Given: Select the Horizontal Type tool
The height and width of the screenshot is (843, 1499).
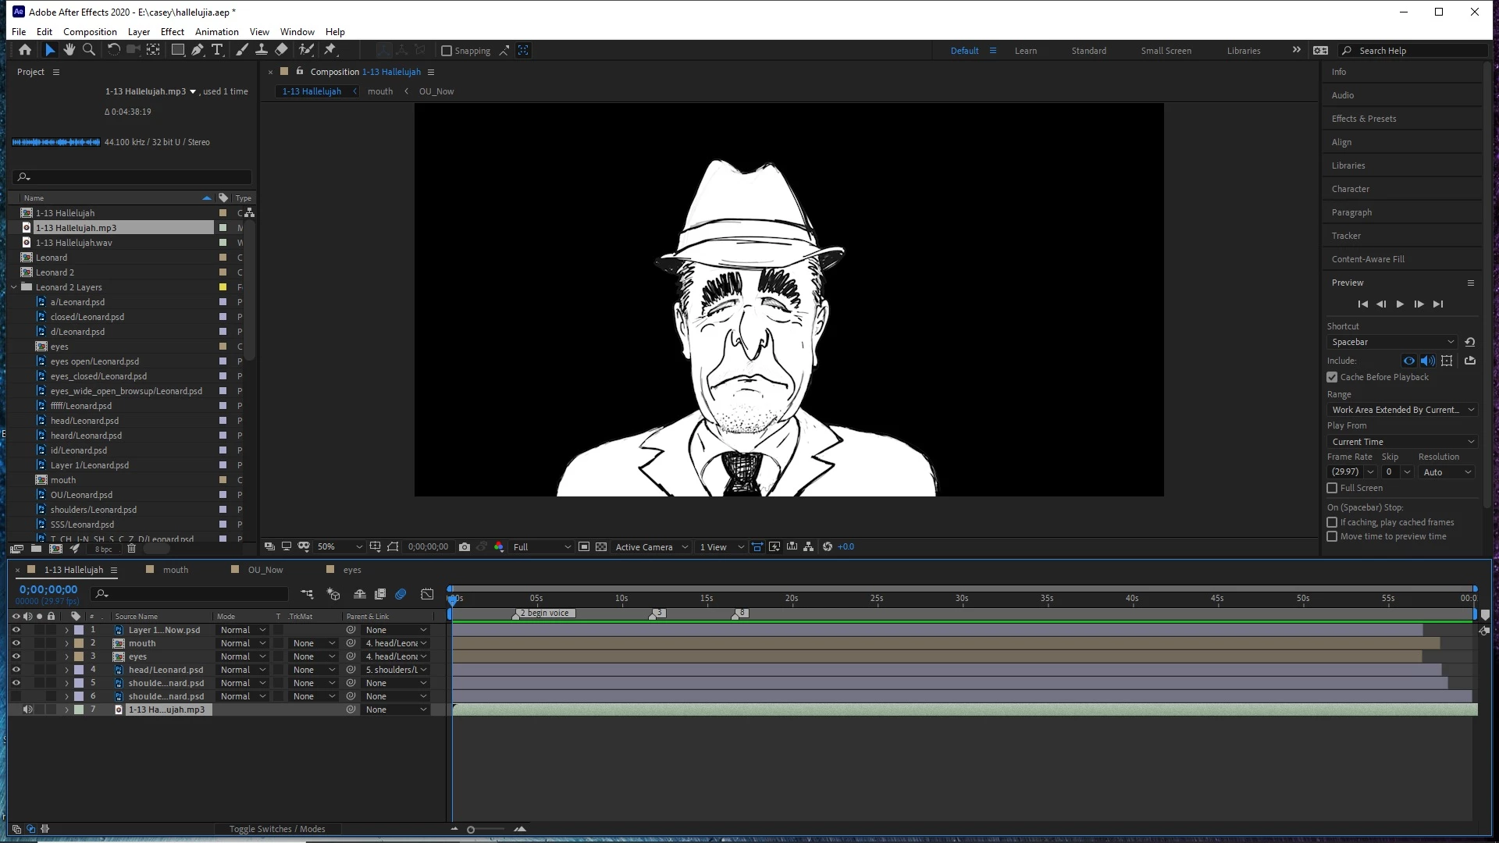Looking at the screenshot, I should coord(217,50).
